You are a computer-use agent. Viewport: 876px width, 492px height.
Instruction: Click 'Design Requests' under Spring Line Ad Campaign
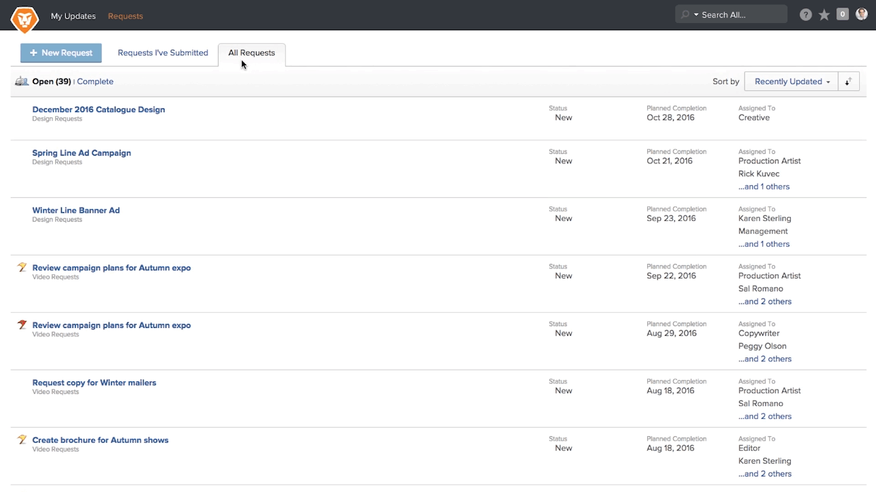[57, 163]
